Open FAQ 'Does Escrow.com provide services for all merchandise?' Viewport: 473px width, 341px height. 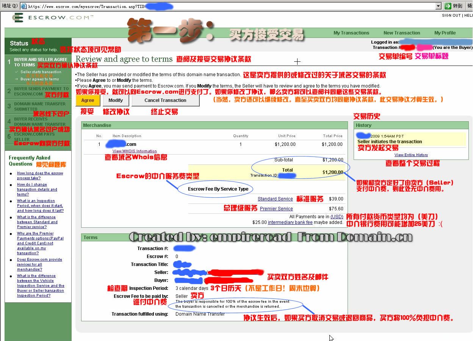[x=39, y=264]
